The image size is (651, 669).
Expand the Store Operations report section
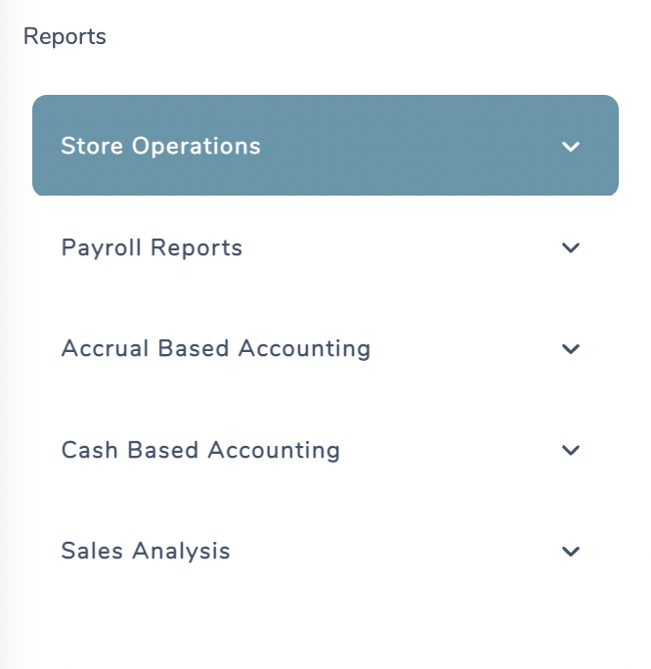(x=325, y=146)
